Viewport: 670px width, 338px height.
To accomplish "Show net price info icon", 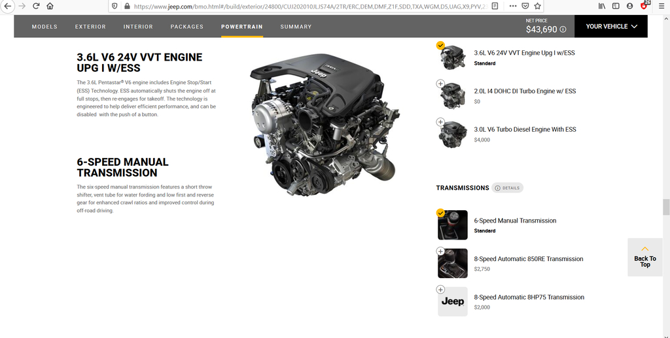I will coord(563,29).
